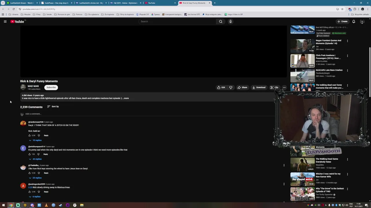Open options menu for TheMelku comment

pos(284,165)
